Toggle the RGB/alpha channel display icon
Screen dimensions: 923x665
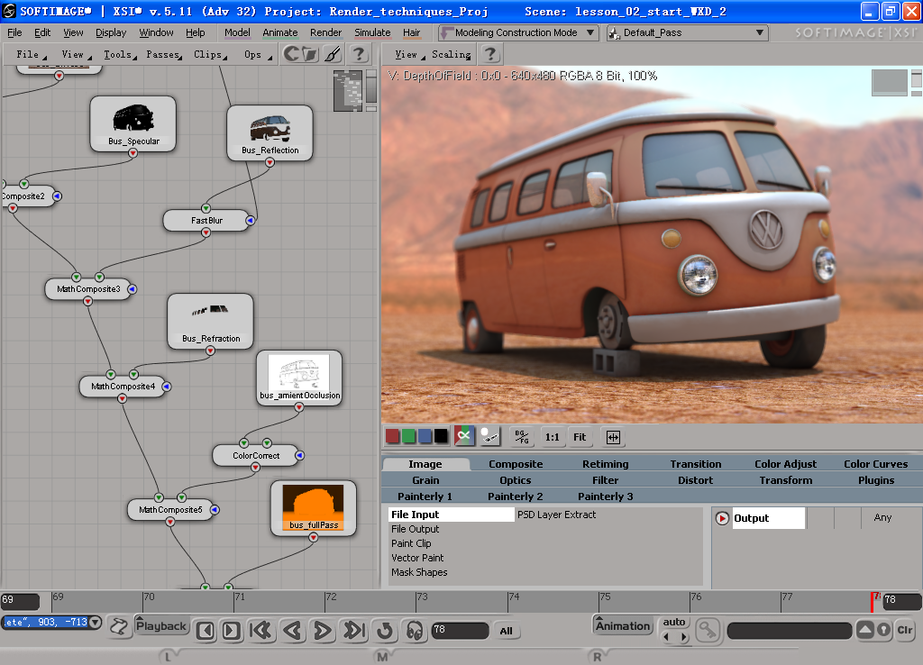(464, 437)
